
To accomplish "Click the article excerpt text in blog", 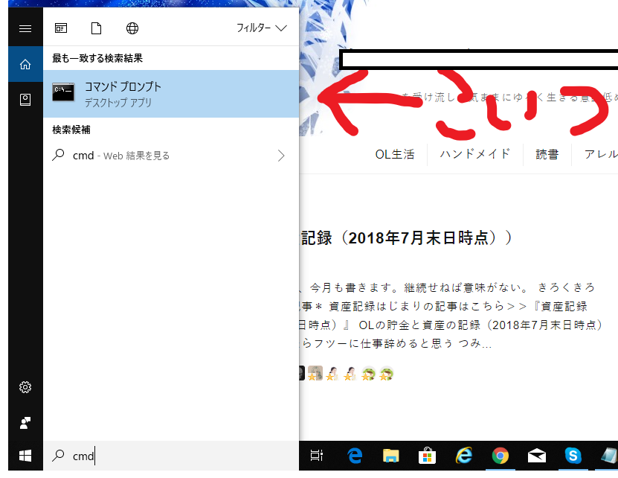I will point(452,316).
